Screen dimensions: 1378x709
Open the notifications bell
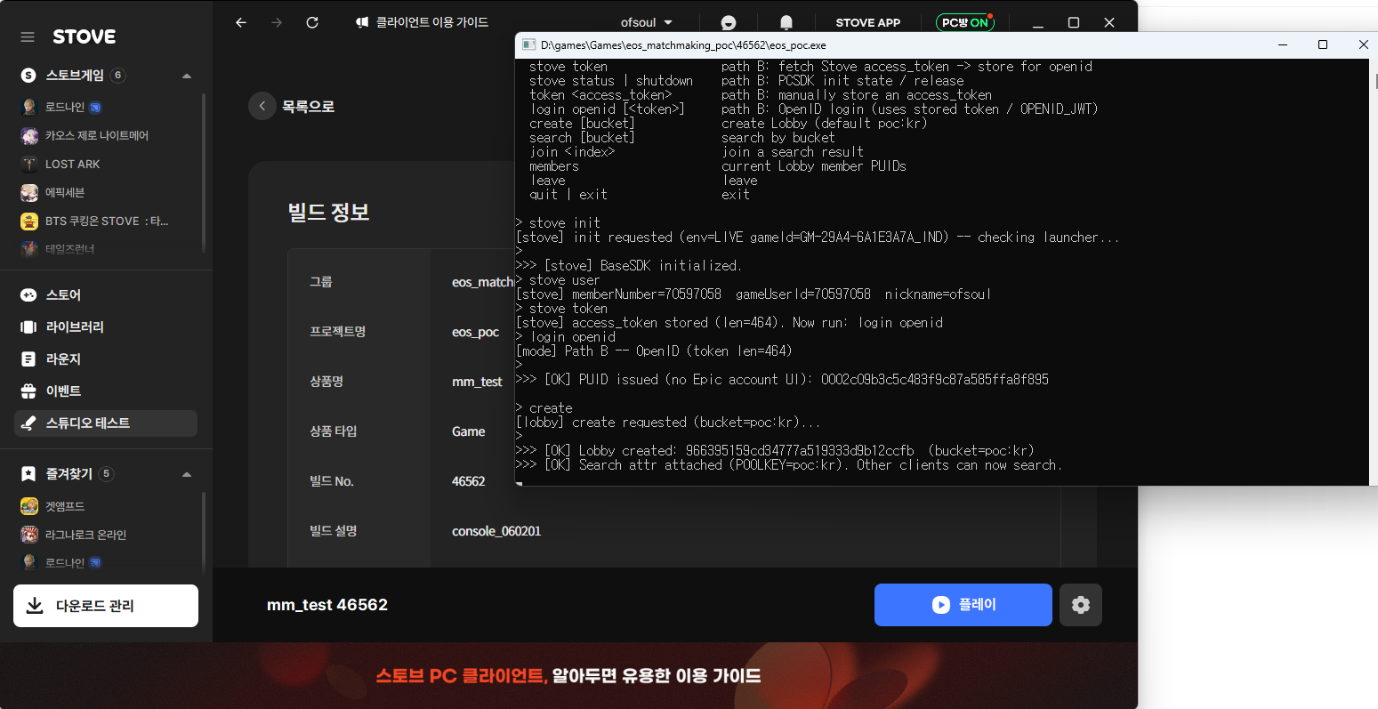[786, 22]
